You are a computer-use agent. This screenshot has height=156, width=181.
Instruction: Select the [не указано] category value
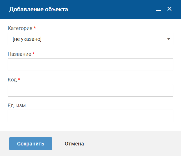(27, 39)
